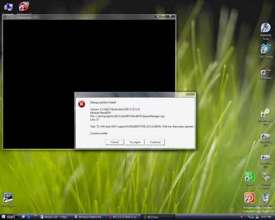The height and width of the screenshot is (220, 275).
Task: Switch to Windows Media Player taskbar button
Action: 89,217
